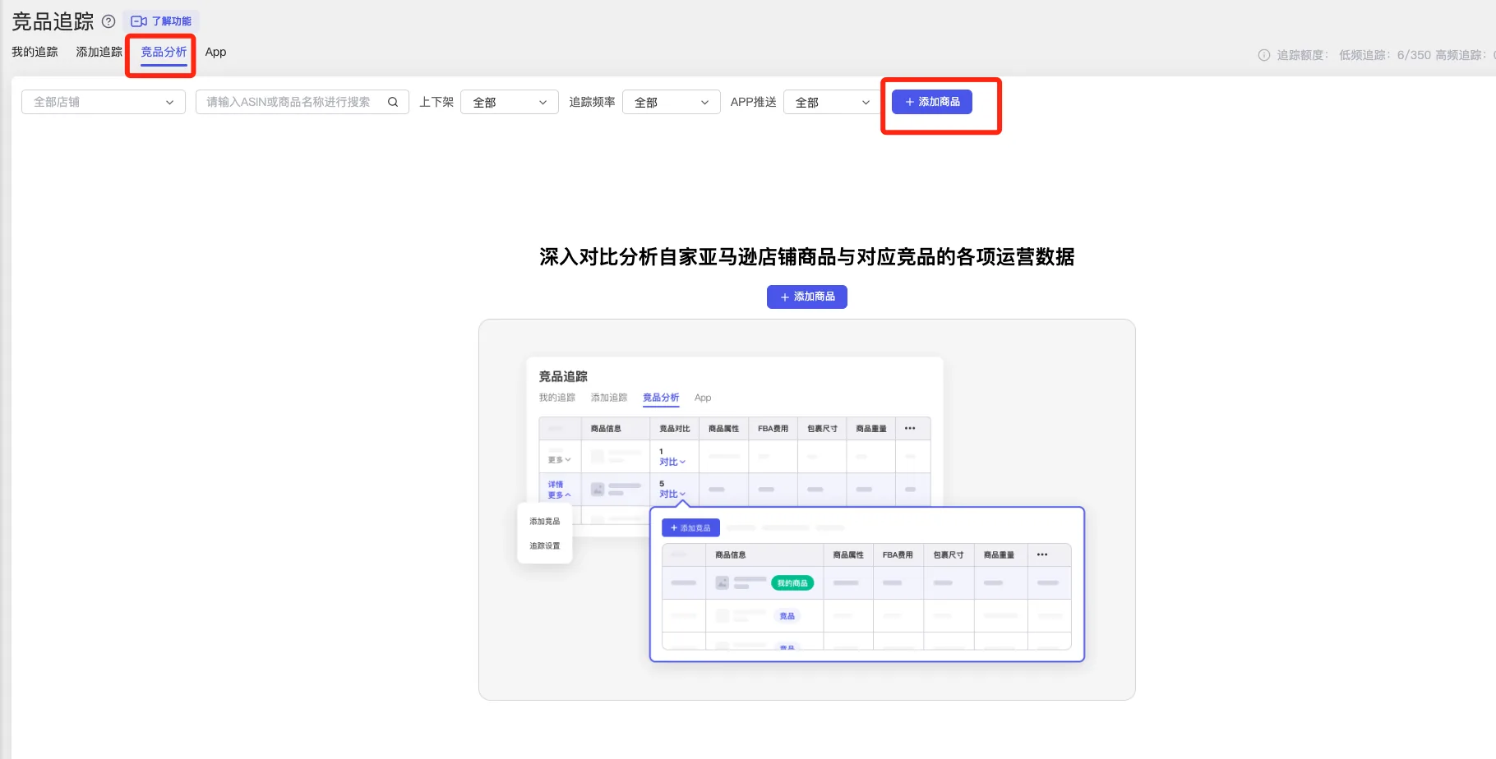Click the center 添加商品 button under headline
1496x759 pixels.
coord(807,297)
